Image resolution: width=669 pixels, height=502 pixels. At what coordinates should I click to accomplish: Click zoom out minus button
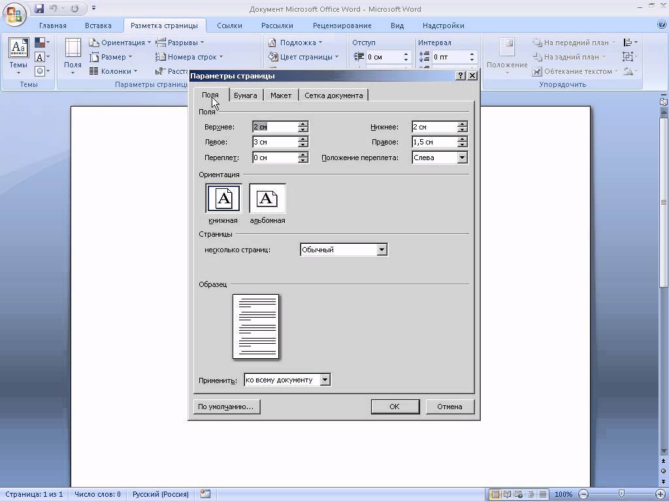583,494
